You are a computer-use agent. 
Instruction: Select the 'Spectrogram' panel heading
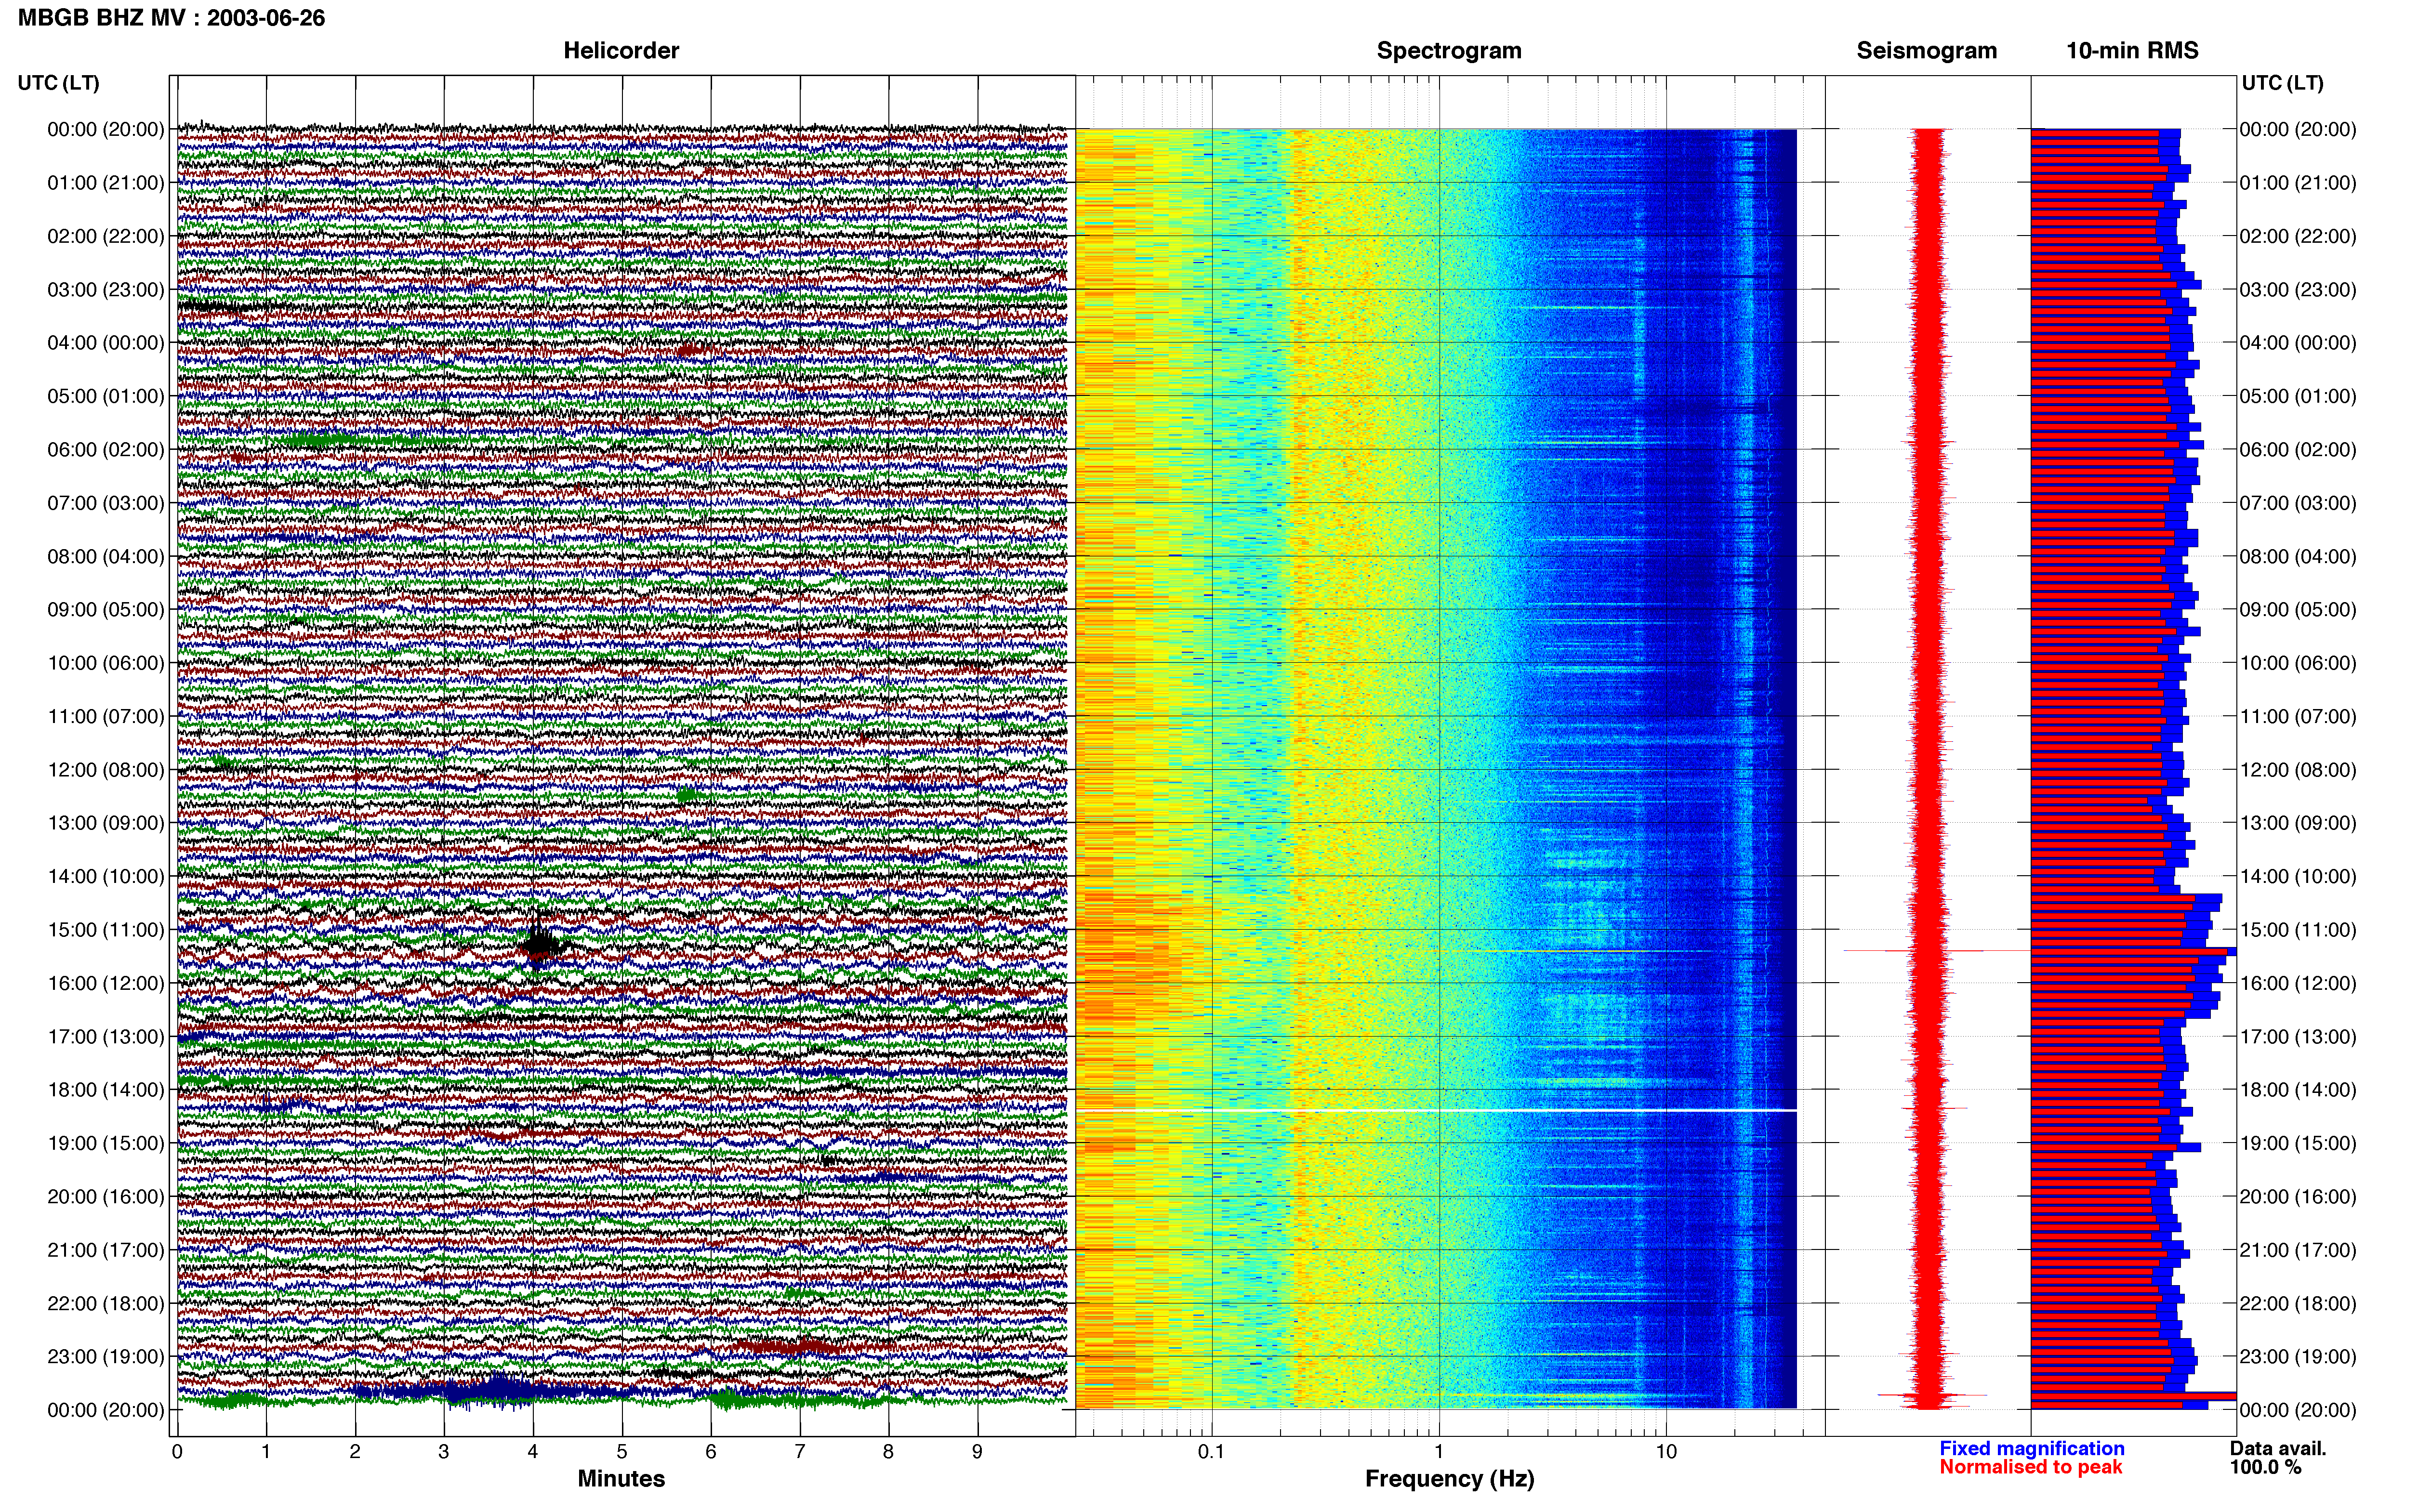coord(1449,51)
